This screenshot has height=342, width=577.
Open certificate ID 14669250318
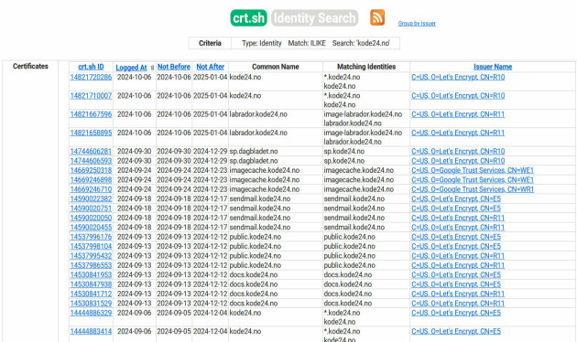coord(91,170)
